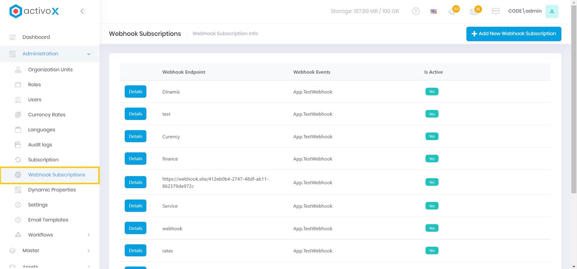The width and height of the screenshot is (577, 269).
Task: Open Settings page
Action: (38, 205)
